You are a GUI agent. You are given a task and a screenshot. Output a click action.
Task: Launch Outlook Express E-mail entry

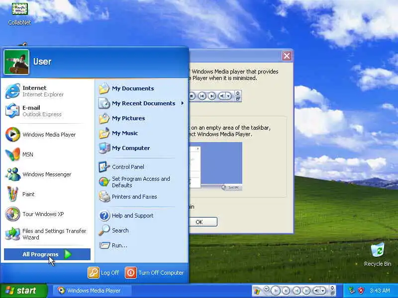[47, 111]
